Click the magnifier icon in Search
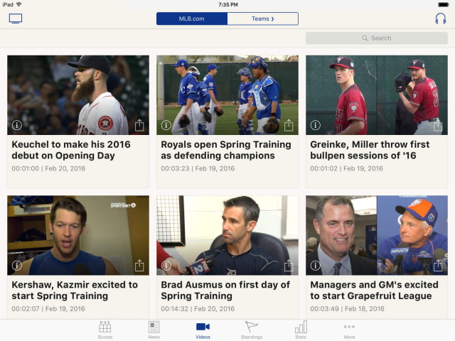Image resolution: width=455 pixels, height=341 pixels. pos(365,38)
